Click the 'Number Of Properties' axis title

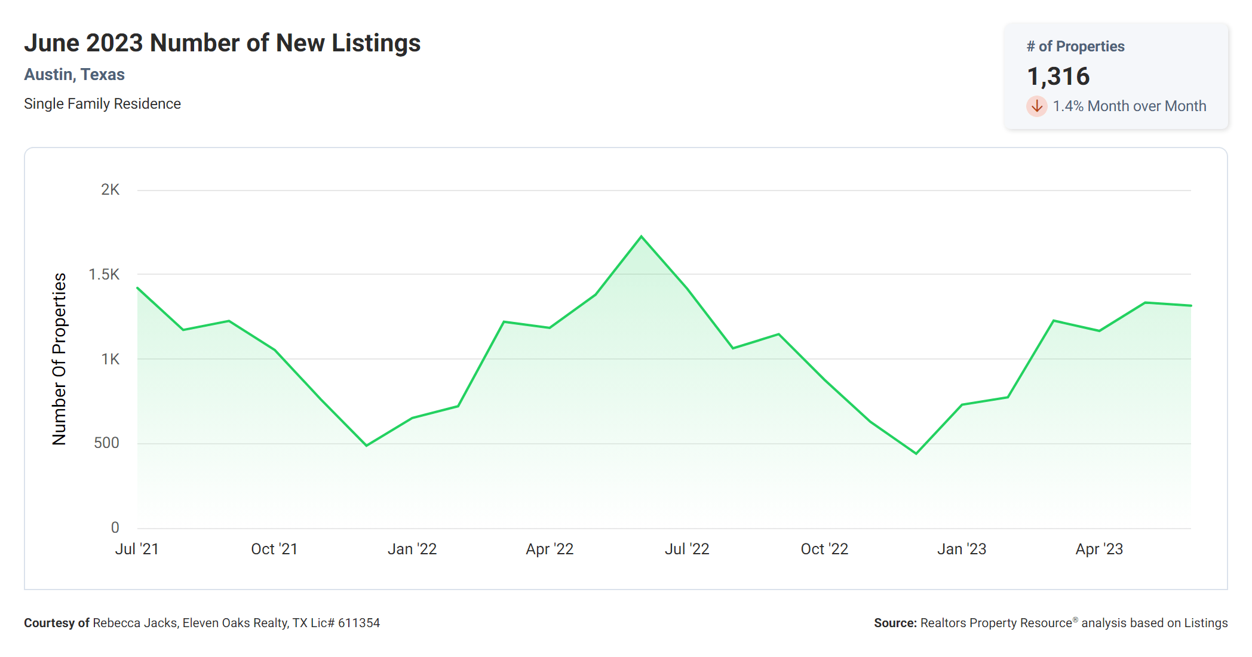coord(59,359)
